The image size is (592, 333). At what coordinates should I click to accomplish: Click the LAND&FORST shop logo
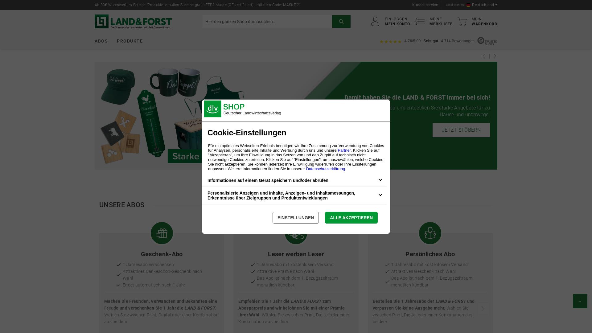[133, 21]
